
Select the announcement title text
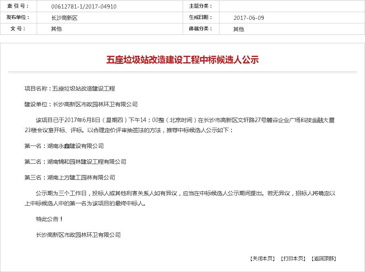182,59
